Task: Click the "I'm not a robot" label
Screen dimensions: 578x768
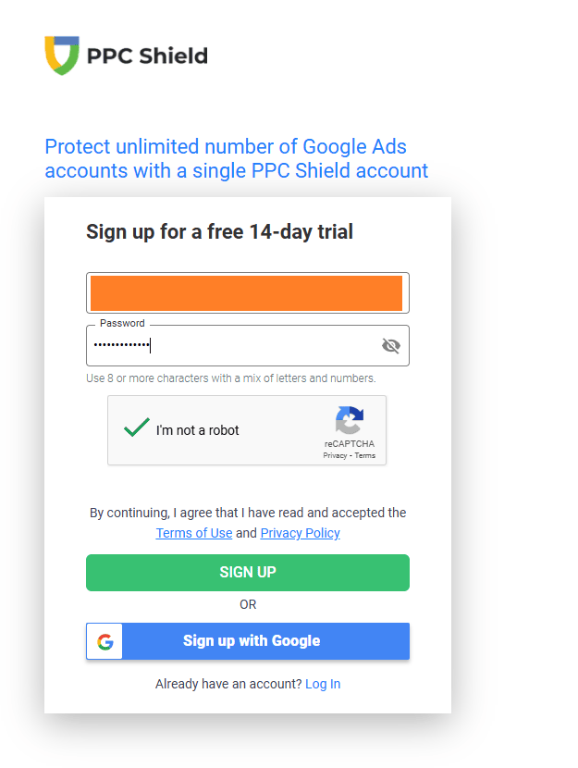Action: click(197, 430)
